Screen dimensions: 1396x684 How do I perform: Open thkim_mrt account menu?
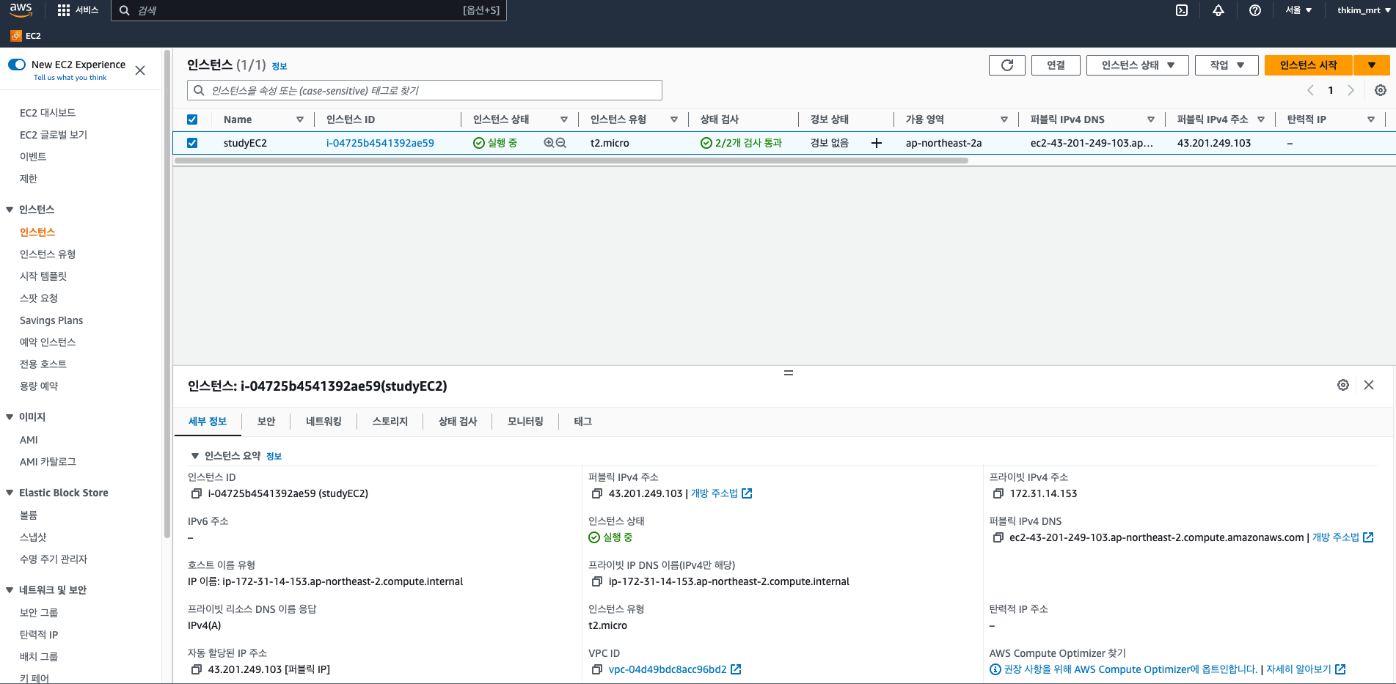point(1364,10)
